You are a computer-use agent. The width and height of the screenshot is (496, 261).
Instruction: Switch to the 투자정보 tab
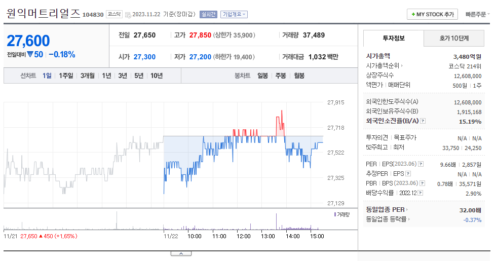pyautogui.click(x=394, y=39)
